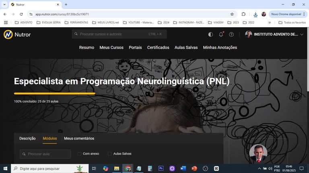Image resolution: width=309 pixels, height=173 pixels.
Task: Click the browser forward arrow
Action: [x=13, y=14]
